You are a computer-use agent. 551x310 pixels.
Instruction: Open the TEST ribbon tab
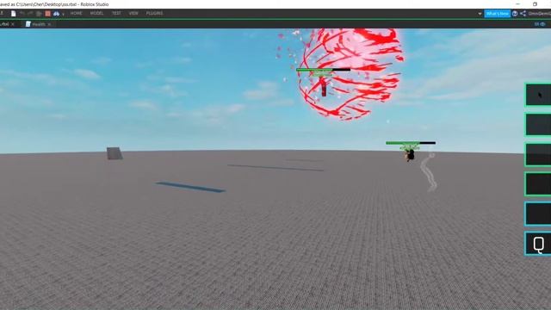click(116, 14)
